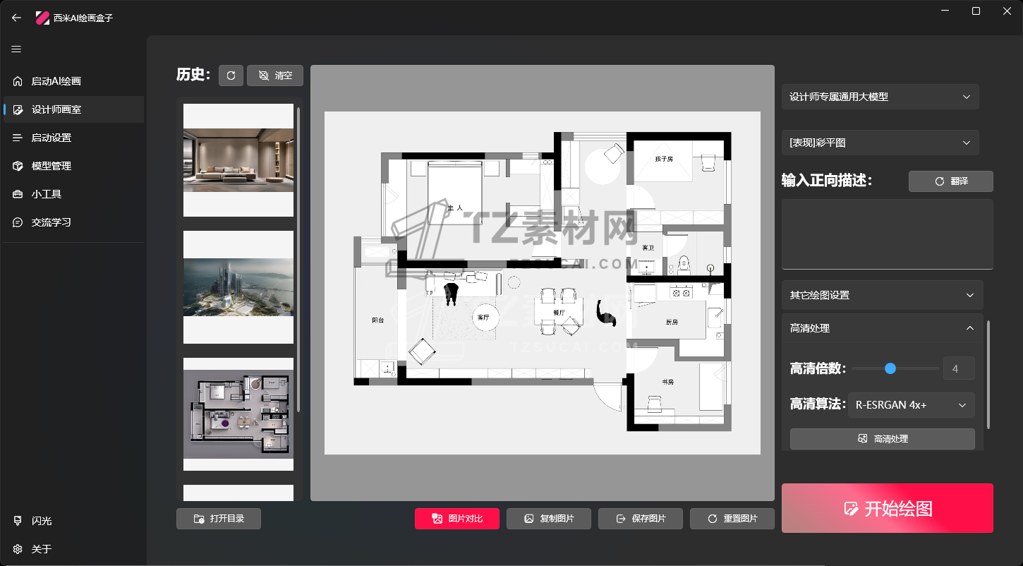Image resolution: width=1023 pixels, height=566 pixels.
Task: Click the floor plan image in canvas
Action: pos(543,283)
